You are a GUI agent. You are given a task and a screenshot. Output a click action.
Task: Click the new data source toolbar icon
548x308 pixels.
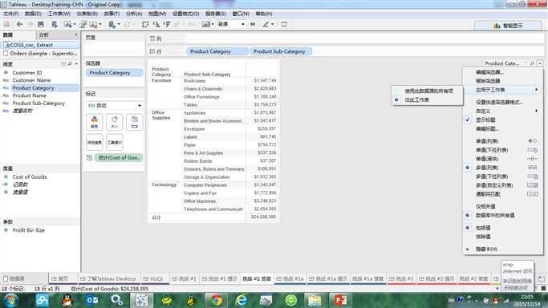tap(55, 24)
